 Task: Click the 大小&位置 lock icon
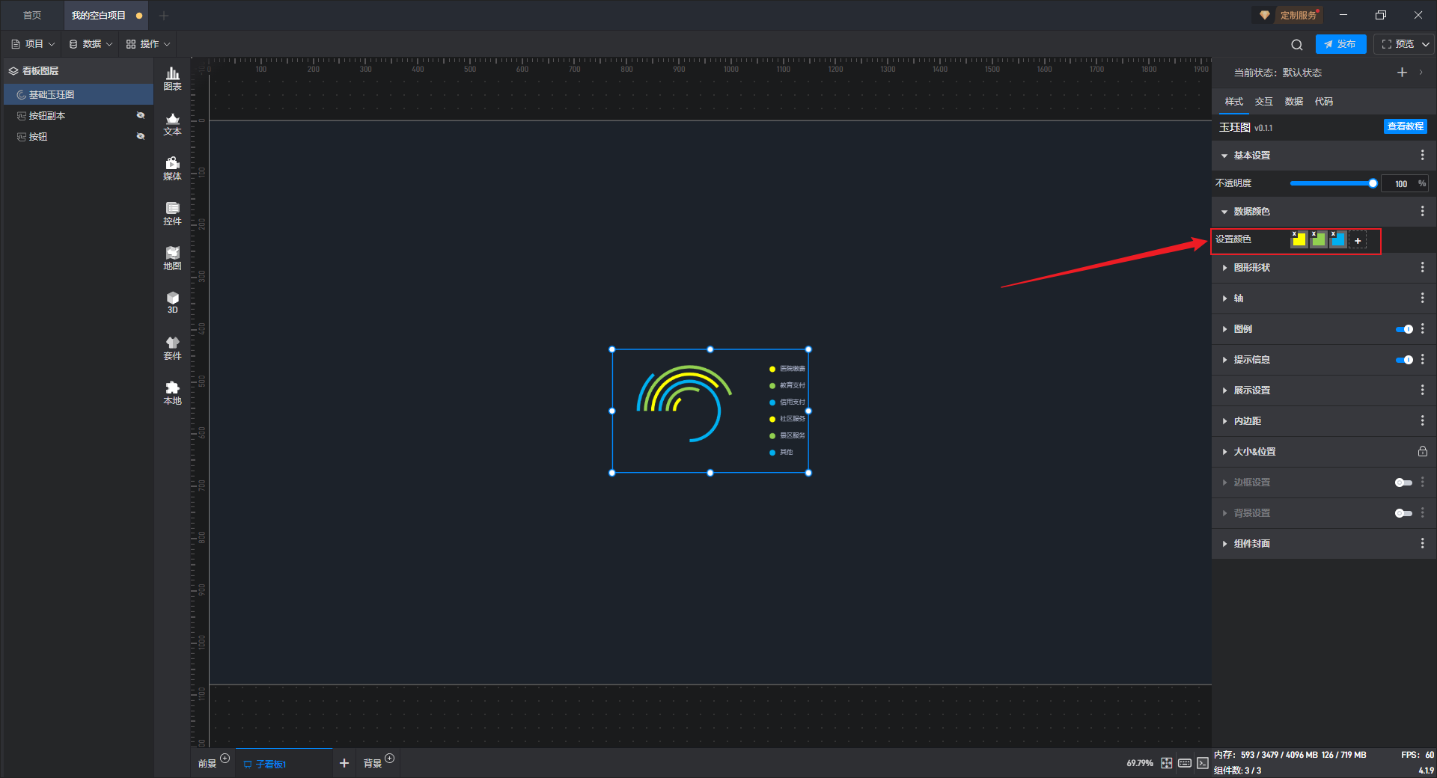[1422, 451]
